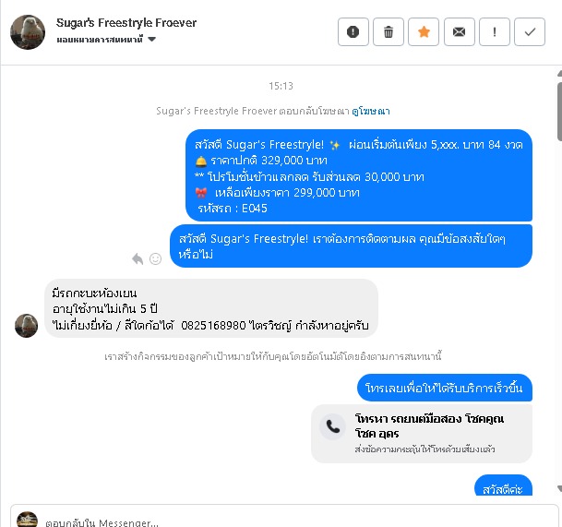
Task: Focus the ตอบกลับใน Messenger reply field
Action: [x=284, y=519]
